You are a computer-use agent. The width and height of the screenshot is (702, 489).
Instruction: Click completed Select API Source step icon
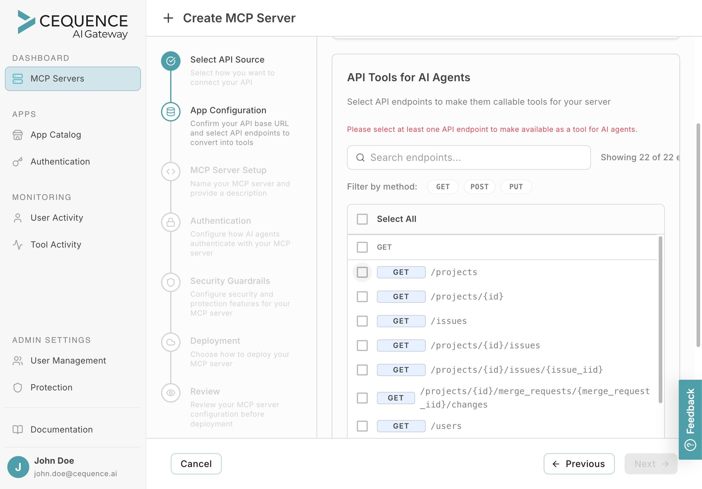[x=170, y=61]
